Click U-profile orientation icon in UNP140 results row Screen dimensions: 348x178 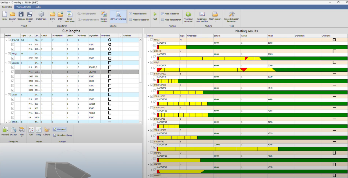click(x=334, y=153)
